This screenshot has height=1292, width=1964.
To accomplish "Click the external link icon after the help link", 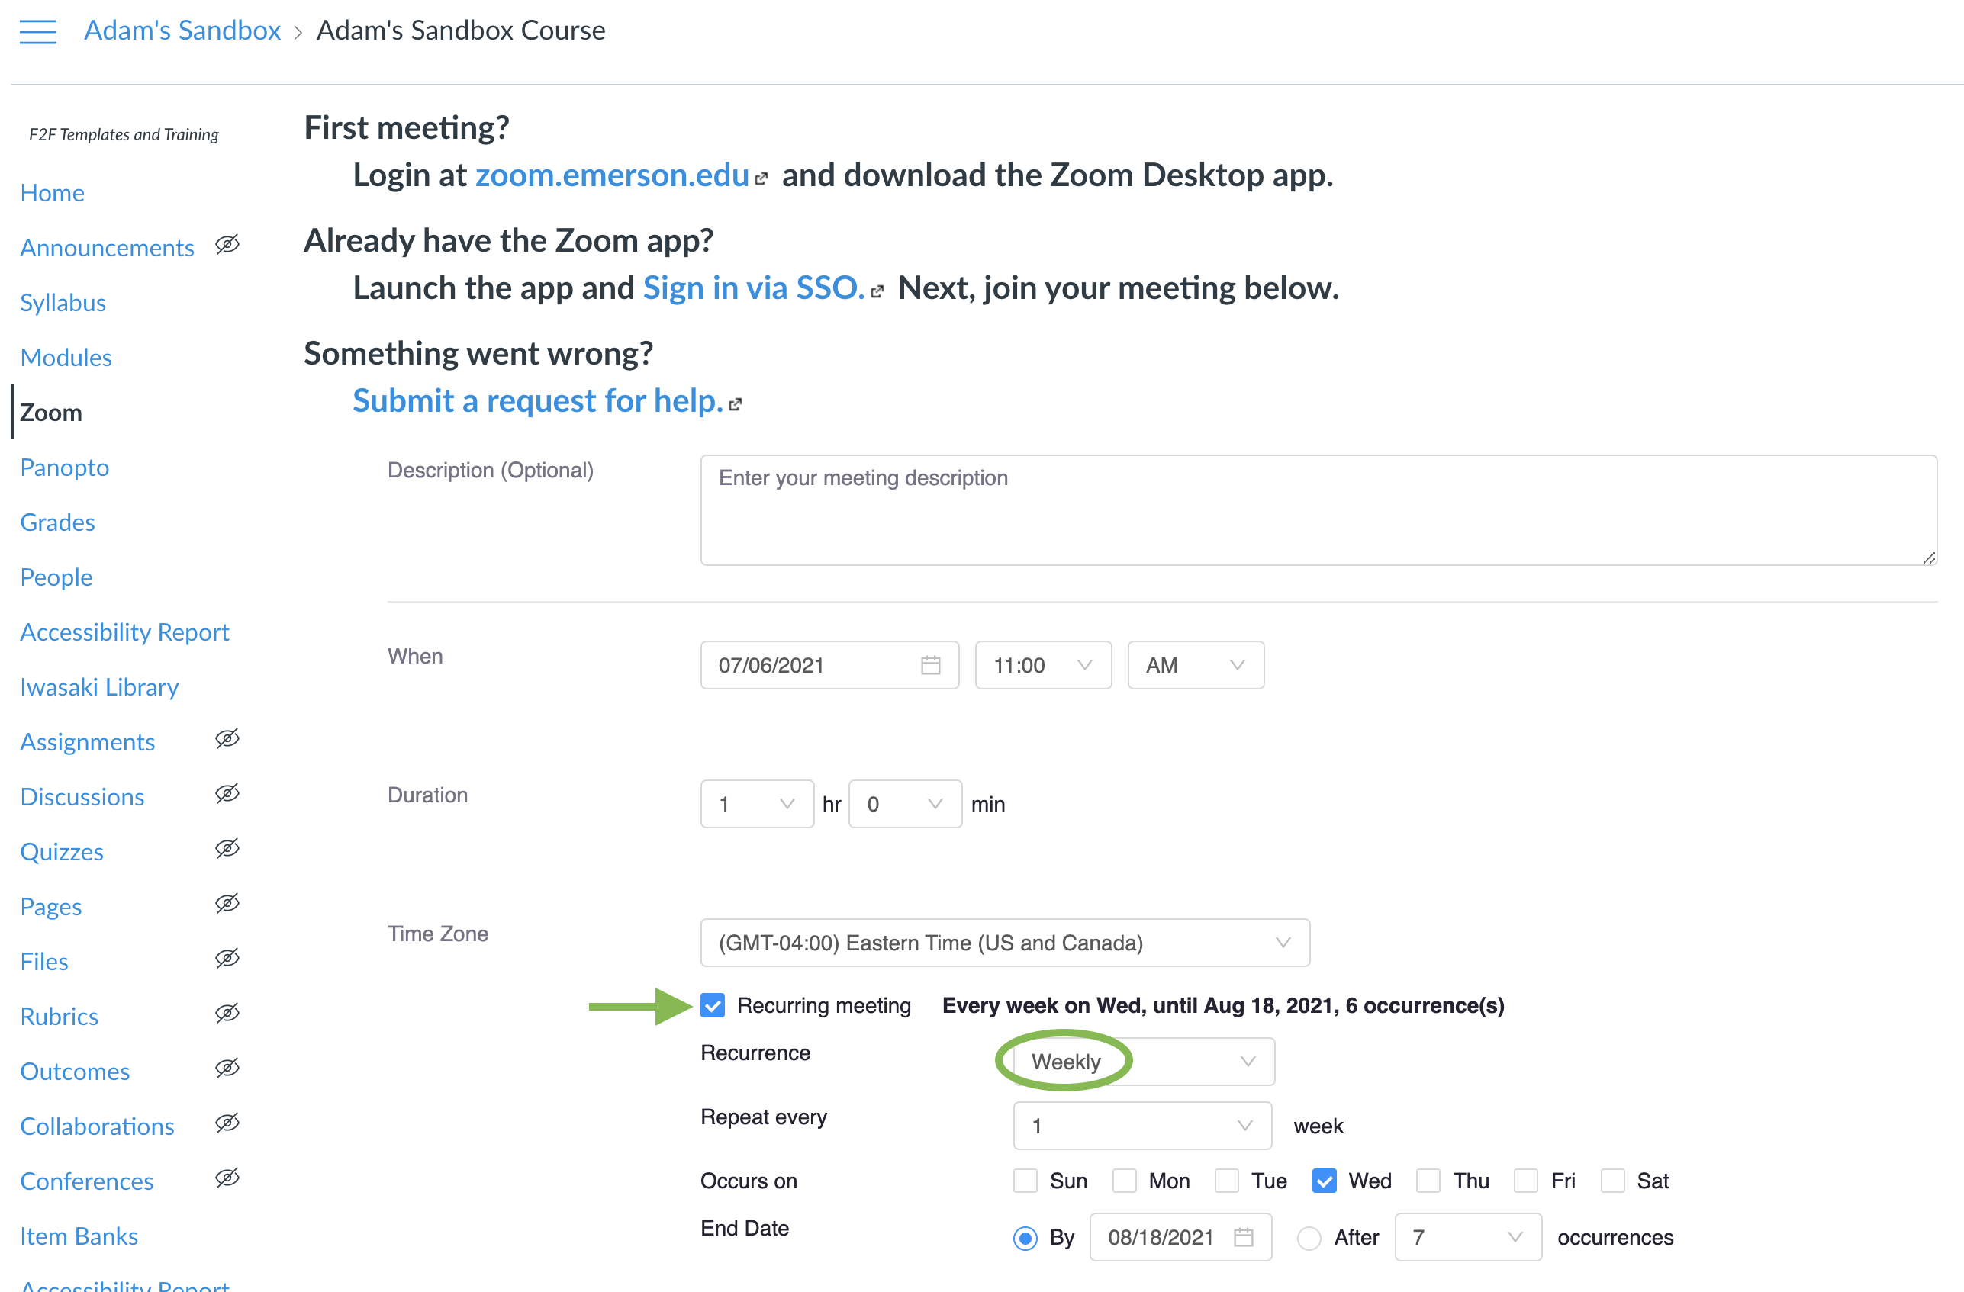I will [737, 404].
